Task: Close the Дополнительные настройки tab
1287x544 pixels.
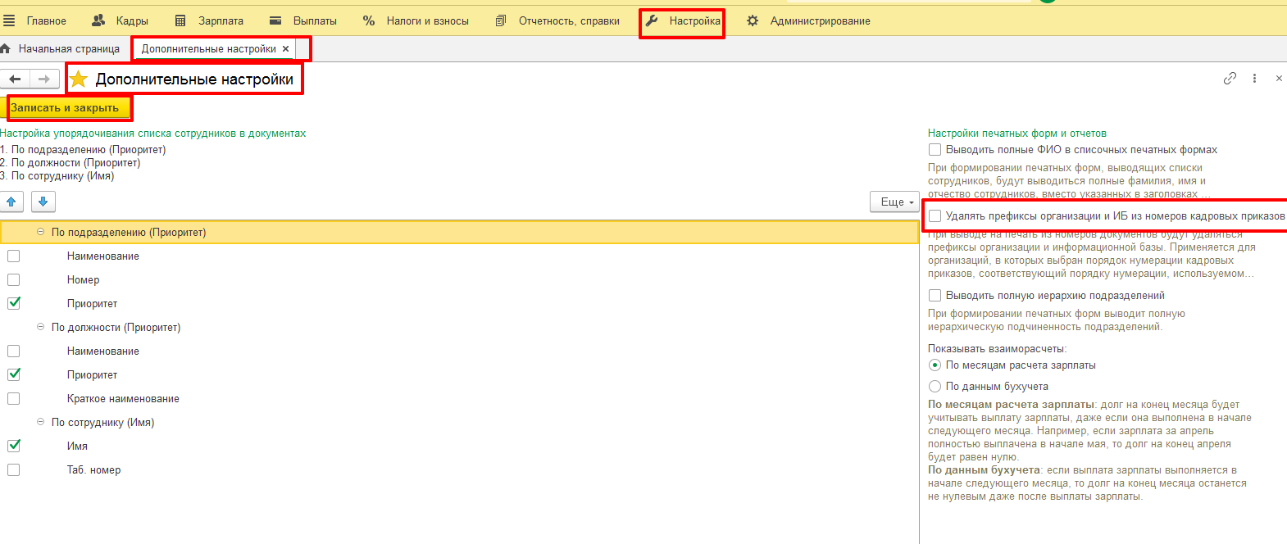Action: pos(285,49)
